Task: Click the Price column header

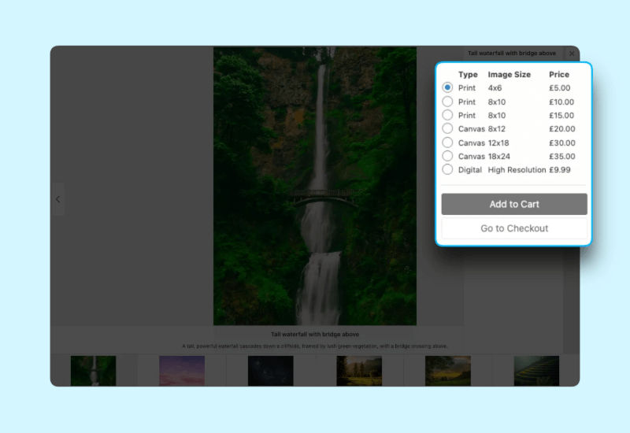Action: tap(559, 75)
